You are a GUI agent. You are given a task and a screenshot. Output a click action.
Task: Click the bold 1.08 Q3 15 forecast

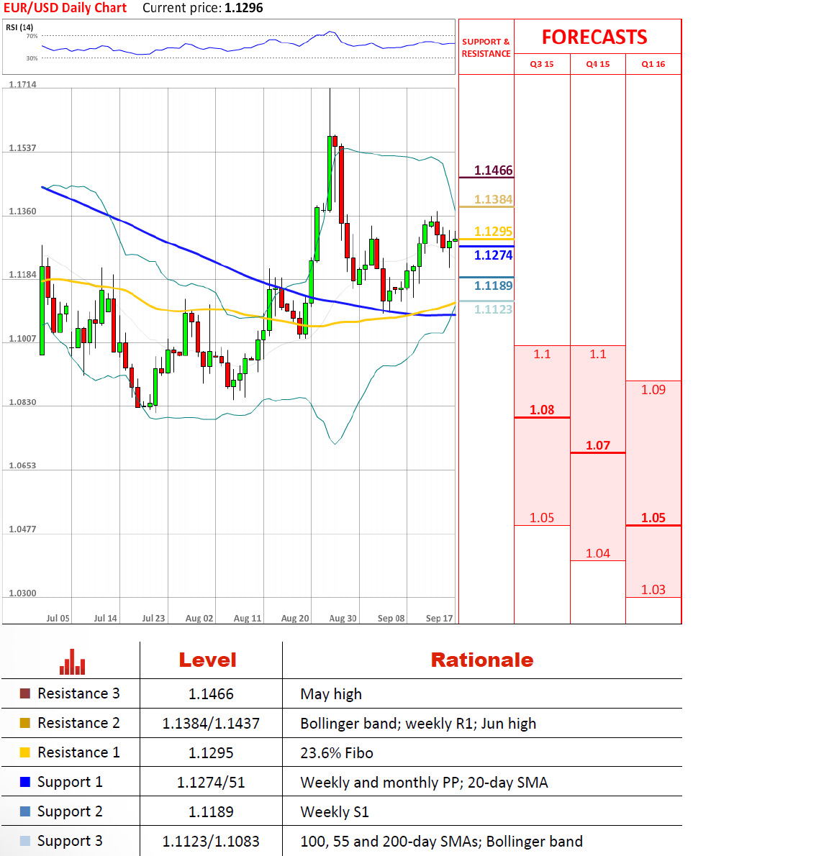(542, 409)
